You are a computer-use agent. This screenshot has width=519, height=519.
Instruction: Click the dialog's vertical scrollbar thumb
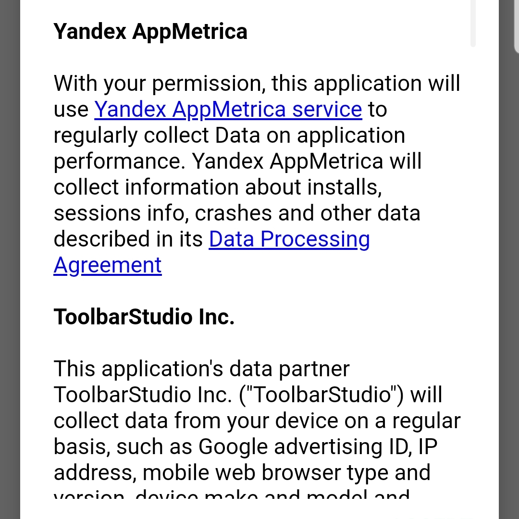[x=473, y=23]
